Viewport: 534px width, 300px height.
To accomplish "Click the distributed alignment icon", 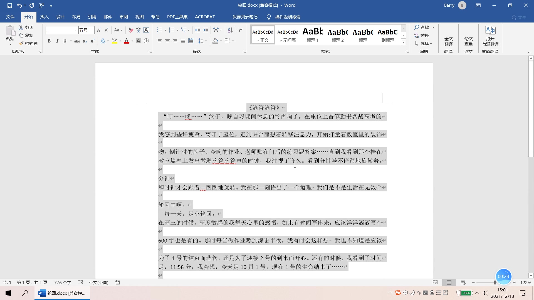I will tap(191, 41).
